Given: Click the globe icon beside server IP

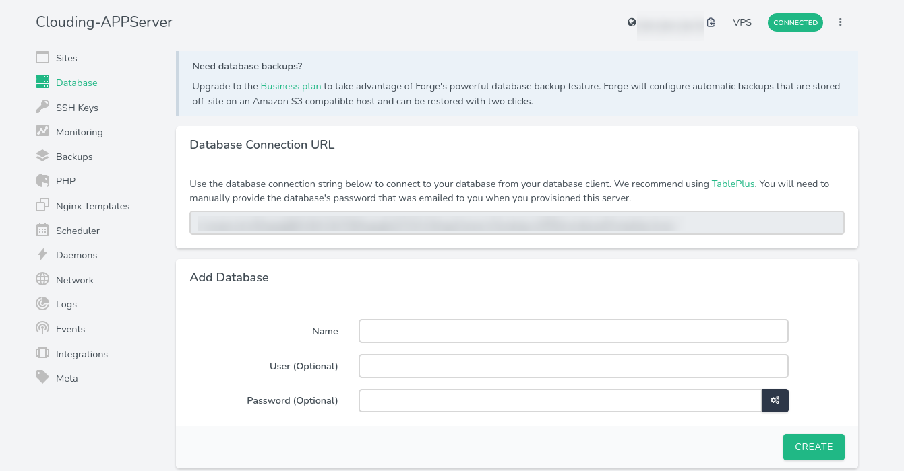Looking at the screenshot, I should 632,22.
